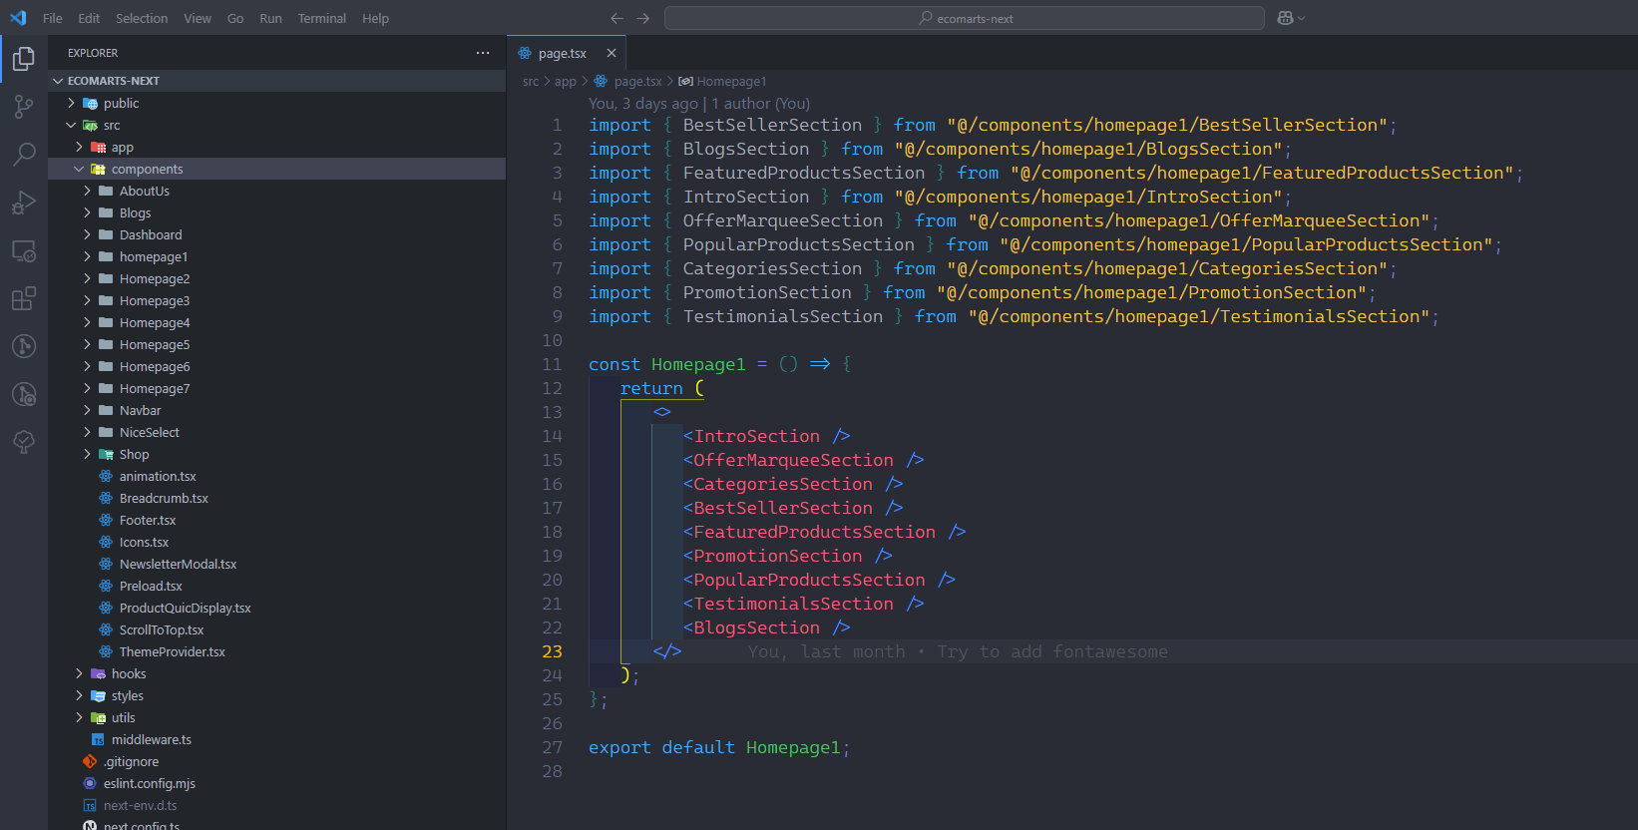The height and width of the screenshot is (830, 1638).
Task: Click the go forward arrow
Action: [x=643, y=18]
